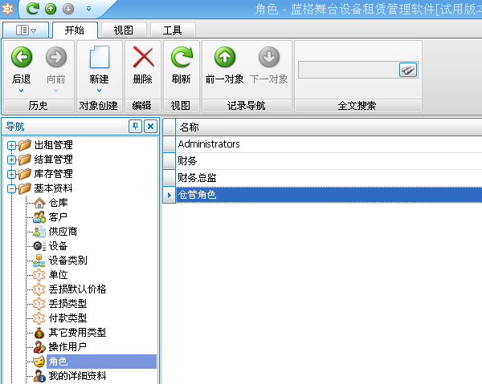Pin the 导航 navigation panel

135,127
